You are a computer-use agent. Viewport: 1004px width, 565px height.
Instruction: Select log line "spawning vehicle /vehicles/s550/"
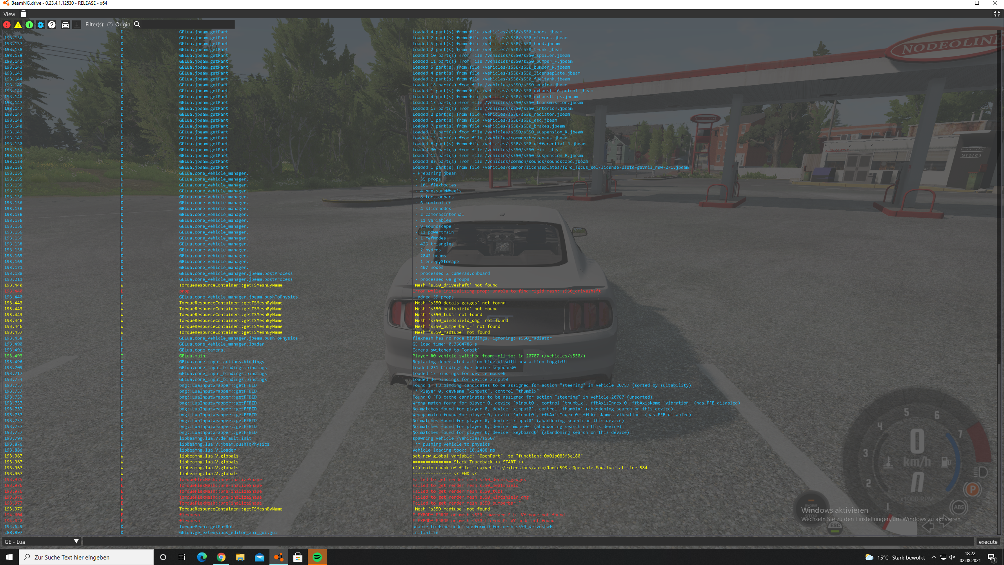pyautogui.click(x=454, y=438)
